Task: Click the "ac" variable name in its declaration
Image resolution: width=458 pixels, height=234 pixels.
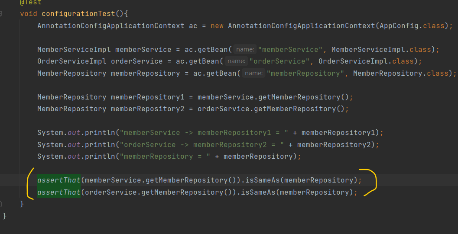Action: click(193, 26)
